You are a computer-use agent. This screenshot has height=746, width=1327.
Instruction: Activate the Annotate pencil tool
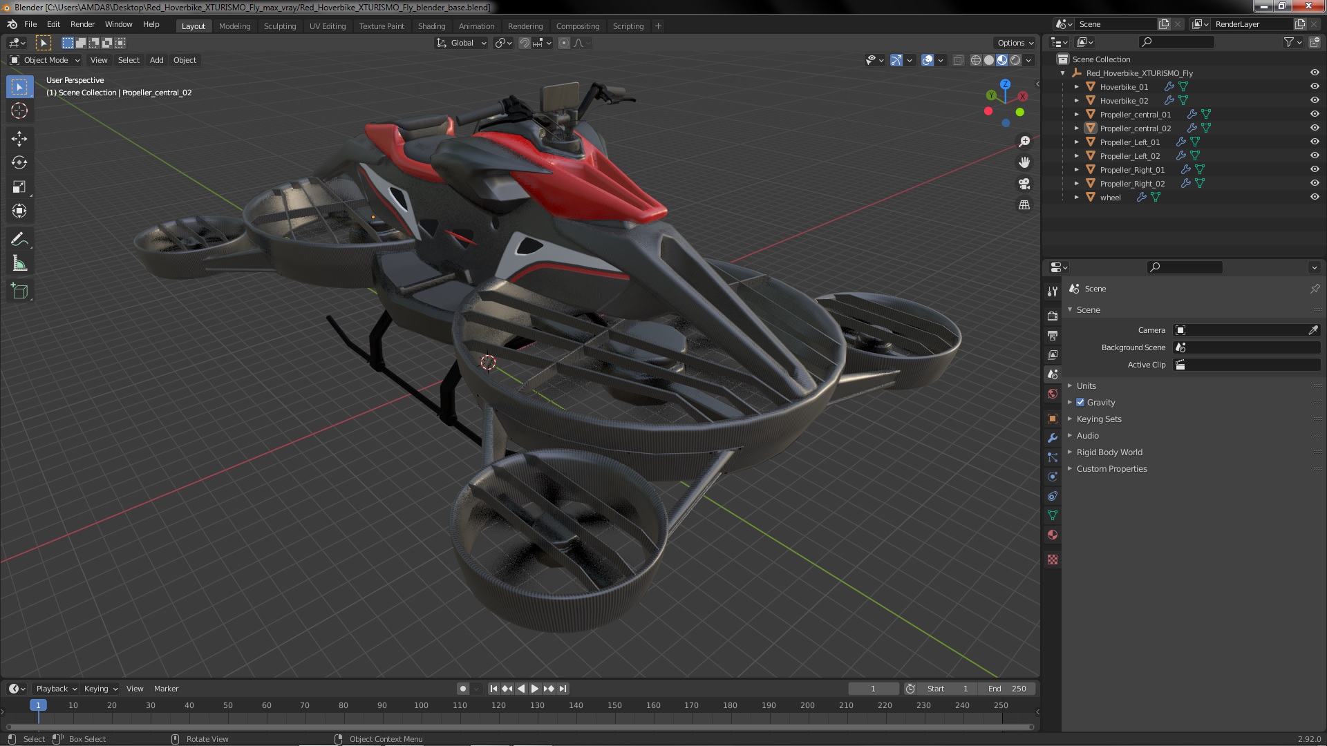pyautogui.click(x=19, y=240)
